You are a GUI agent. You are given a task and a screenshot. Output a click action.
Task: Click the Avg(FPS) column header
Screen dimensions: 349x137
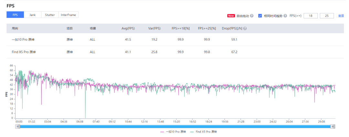click(x=128, y=29)
